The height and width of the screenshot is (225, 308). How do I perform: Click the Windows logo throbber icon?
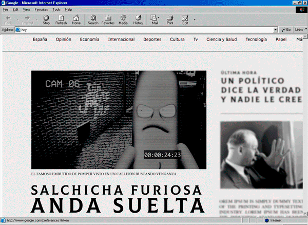[x=301, y=10]
